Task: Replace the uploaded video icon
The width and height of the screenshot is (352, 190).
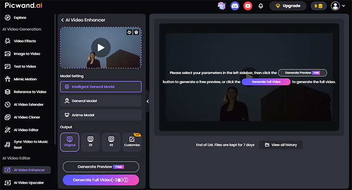Action: [x=129, y=32]
